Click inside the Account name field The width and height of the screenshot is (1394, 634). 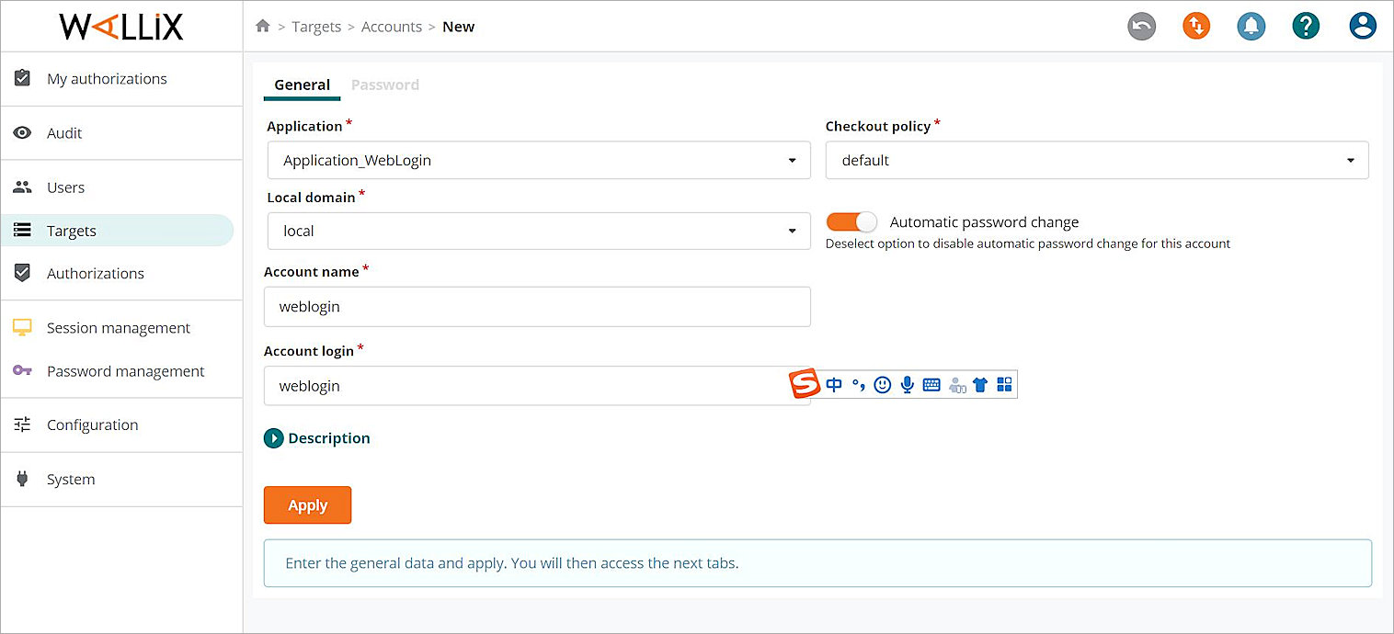click(537, 306)
